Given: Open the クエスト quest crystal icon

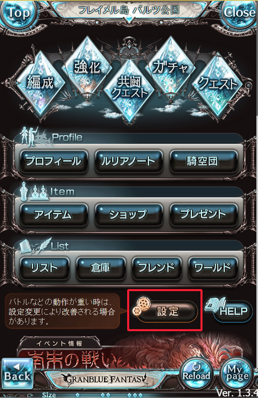Looking at the screenshot, I should pyautogui.click(x=218, y=84).
